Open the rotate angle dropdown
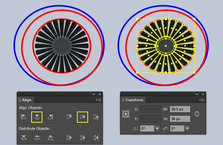The height and width of the screenshot is (145, 223). pos(157,128)
